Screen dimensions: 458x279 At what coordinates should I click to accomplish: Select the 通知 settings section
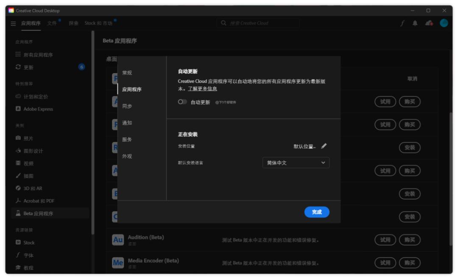126,123
